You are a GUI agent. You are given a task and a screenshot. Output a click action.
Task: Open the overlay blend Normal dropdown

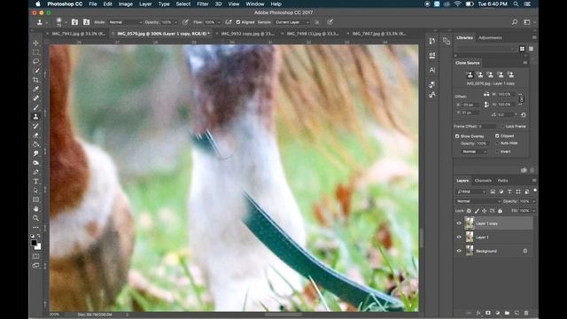(474, 152)
